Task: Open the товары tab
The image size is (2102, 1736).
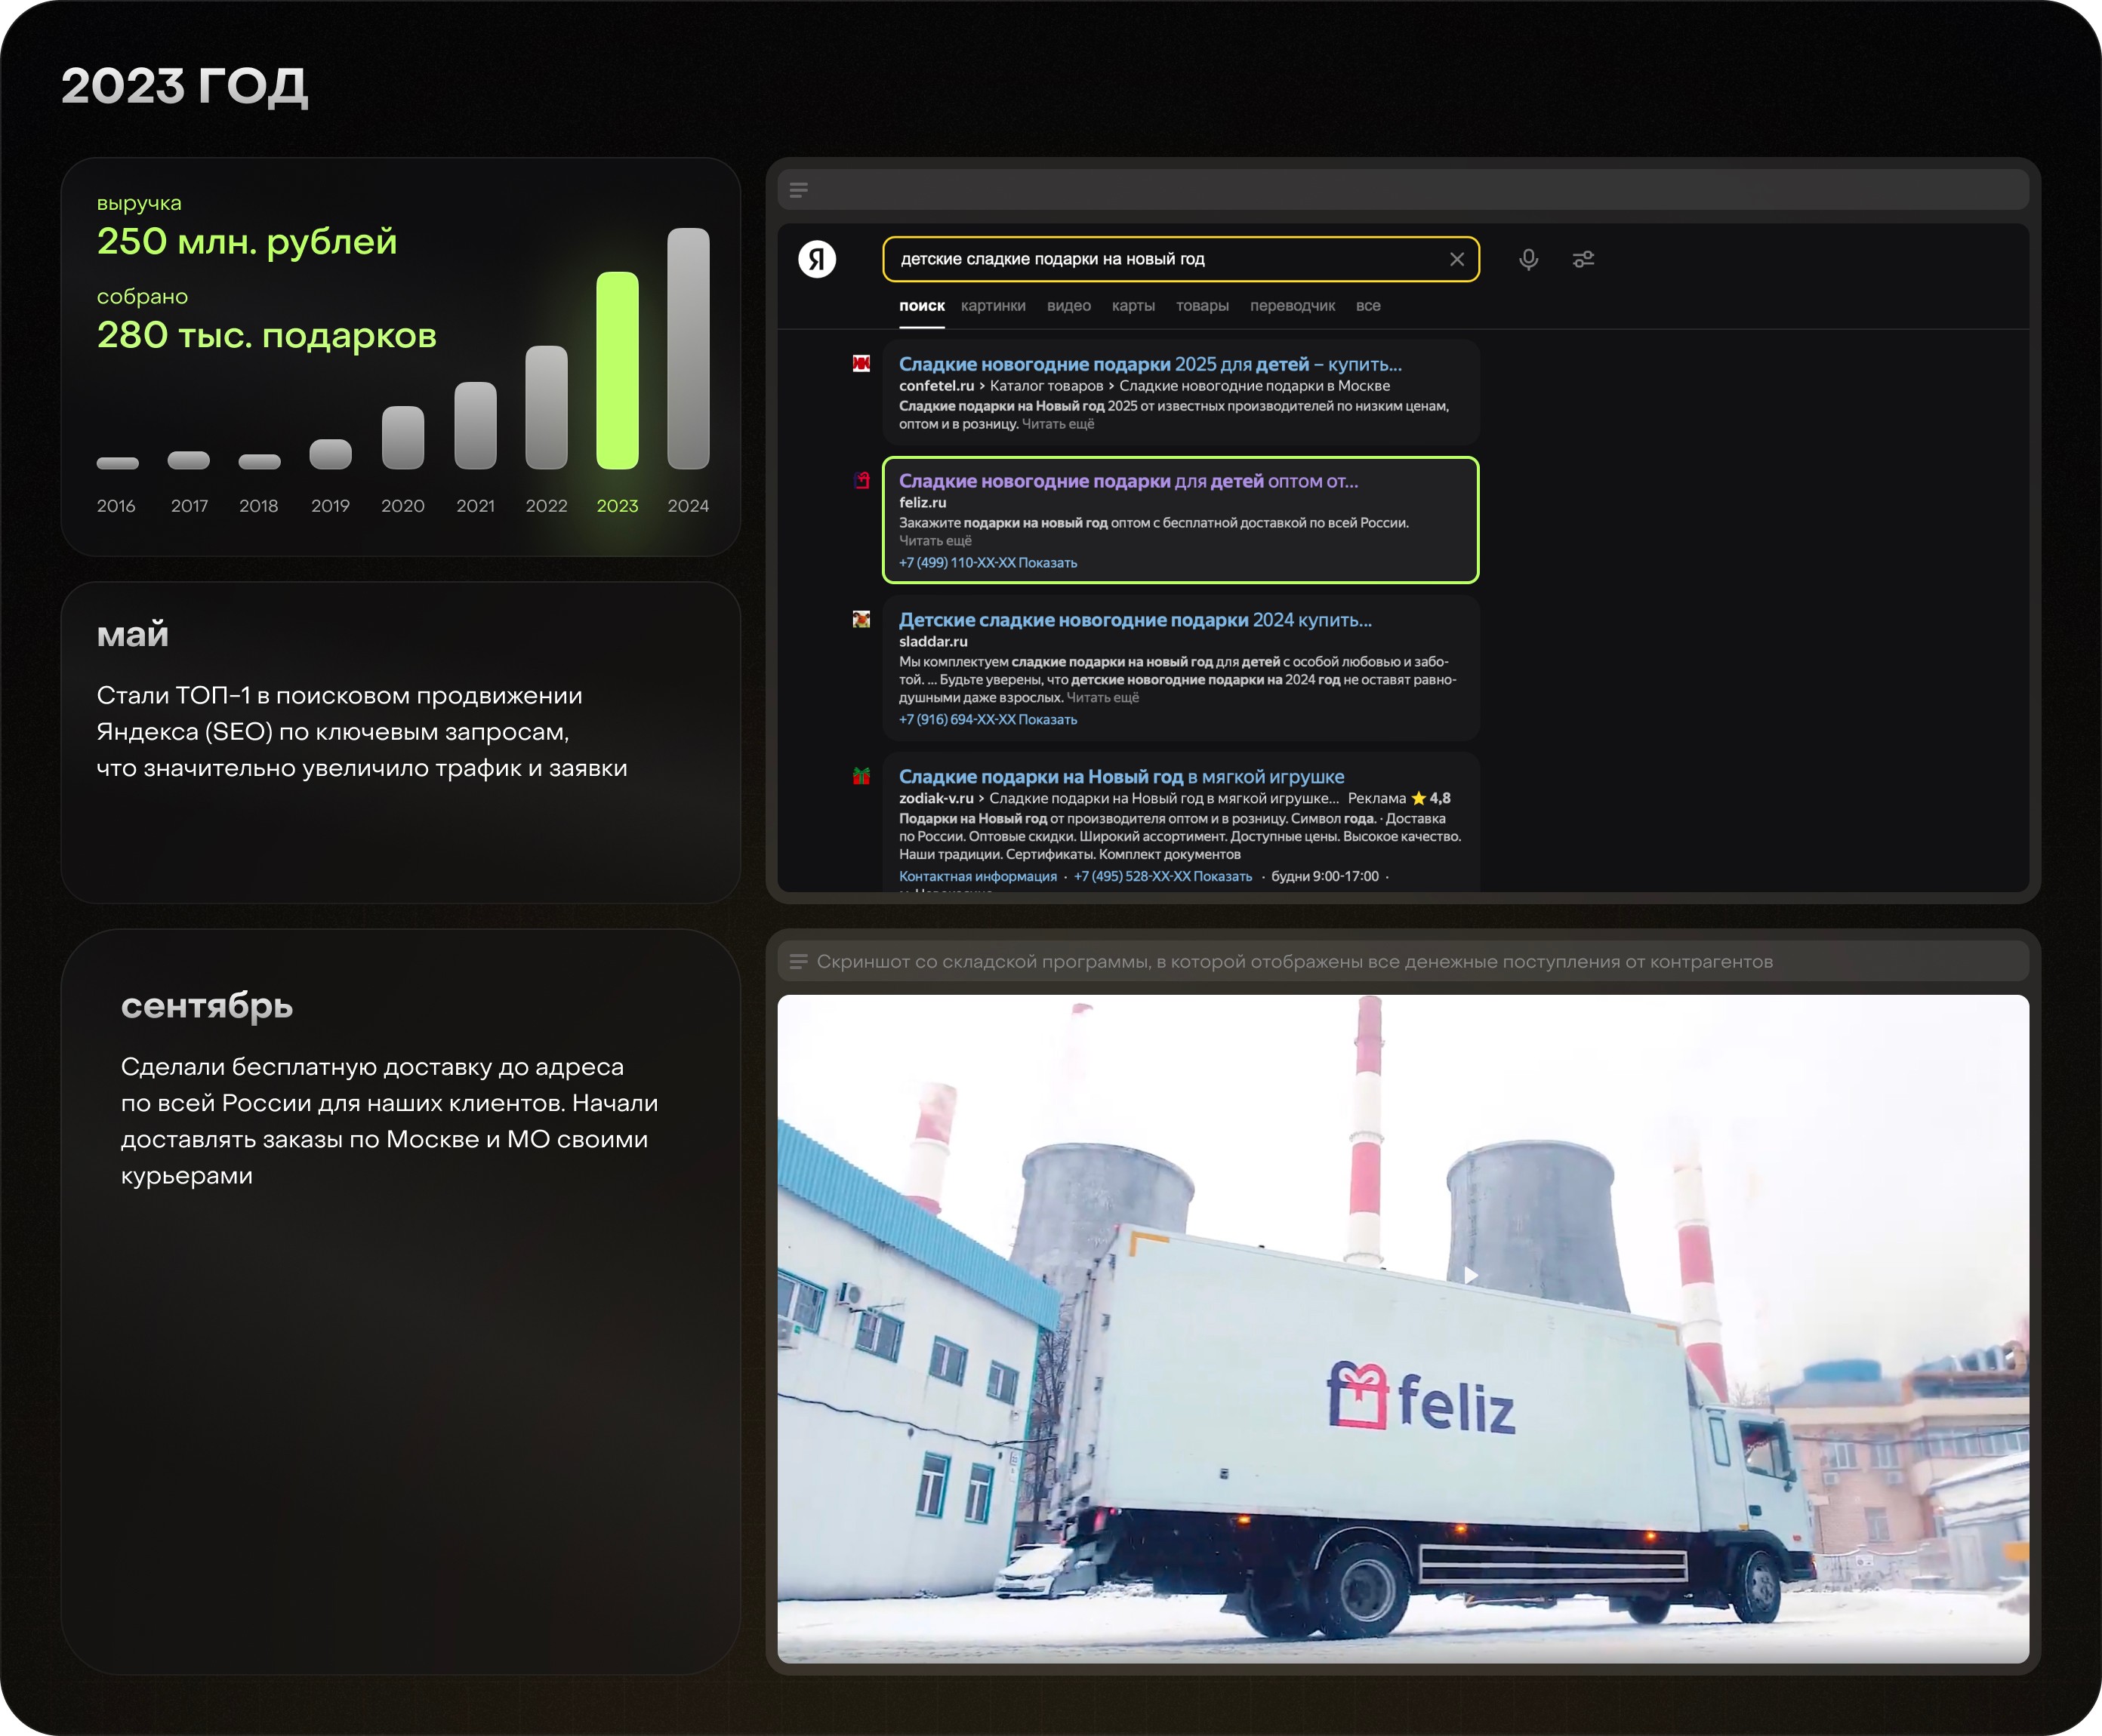Action: click(x=1201, y=306)
